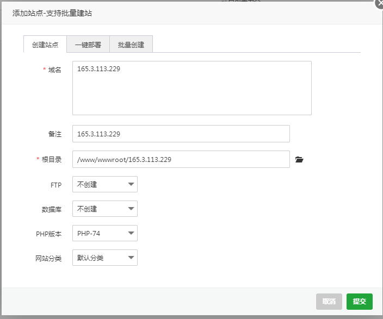Click the 根目录 field label

(52, 160)
